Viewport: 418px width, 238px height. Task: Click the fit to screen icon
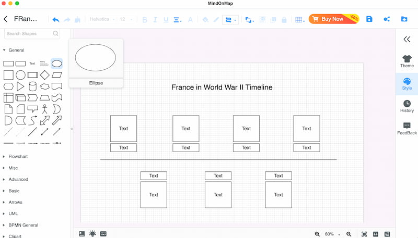tap(364, 234)
